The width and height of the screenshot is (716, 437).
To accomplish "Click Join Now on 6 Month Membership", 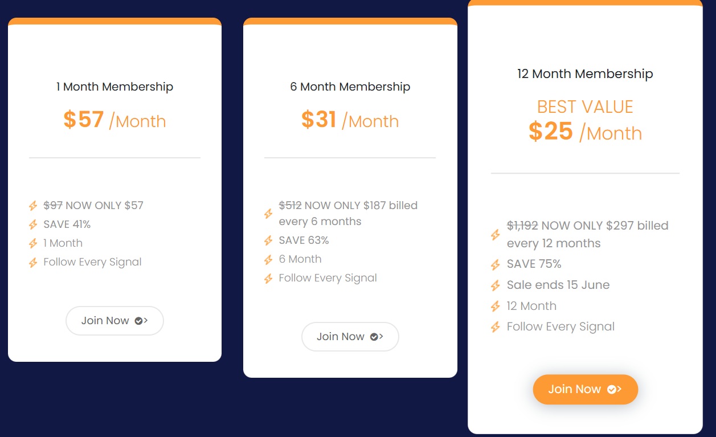I will [x=350, y=337].
